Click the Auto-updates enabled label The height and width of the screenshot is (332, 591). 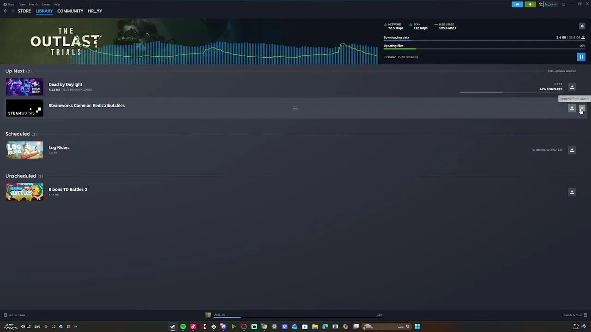pyautogui.click(x=562, y=71)
